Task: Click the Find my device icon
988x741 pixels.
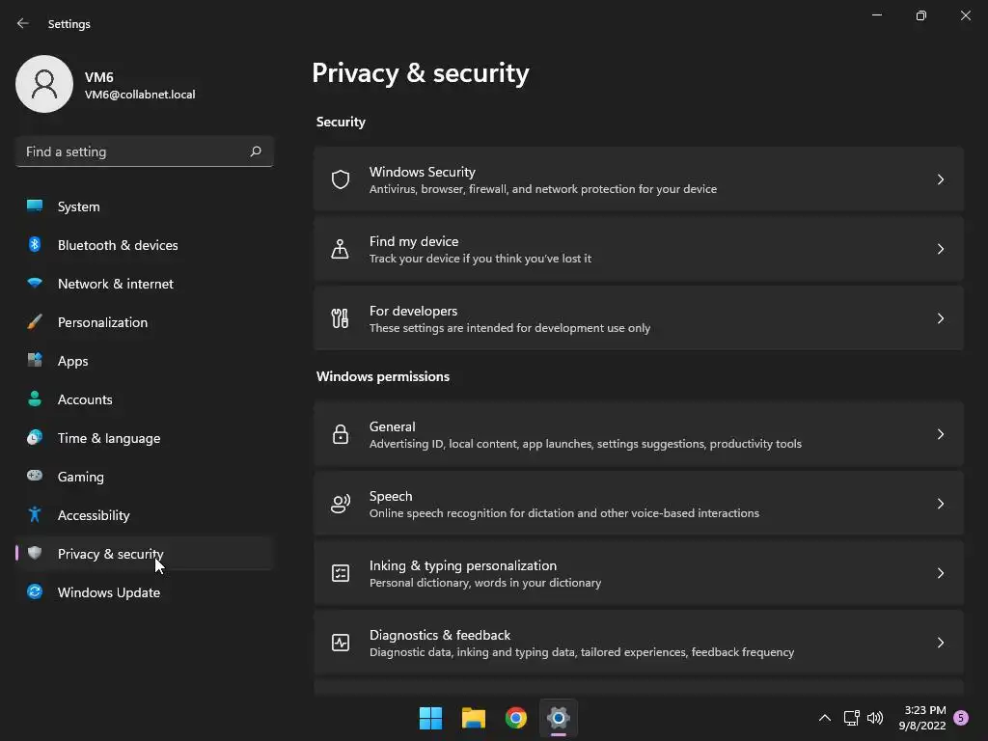Action: [x=341, y=249]
